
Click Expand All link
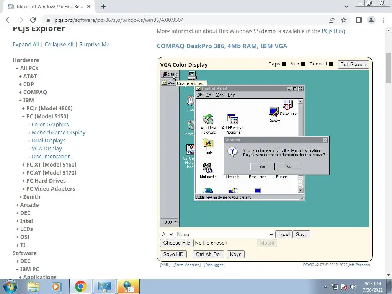click(x=26, y=44)
